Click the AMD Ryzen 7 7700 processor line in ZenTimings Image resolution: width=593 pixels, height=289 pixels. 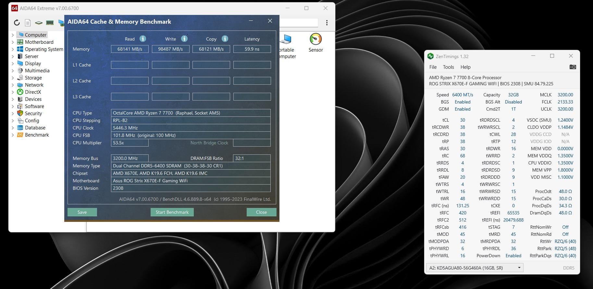click(x=465, y=78)
